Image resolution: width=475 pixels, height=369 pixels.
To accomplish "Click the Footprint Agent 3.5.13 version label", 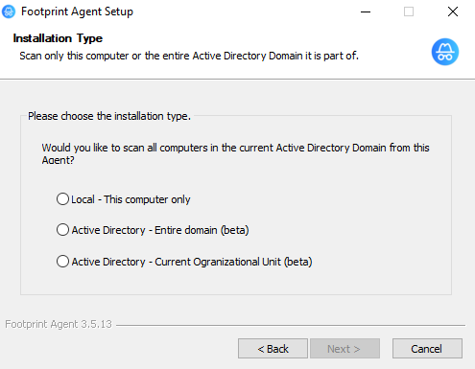I will pyautogui.click(x=59, y=324).
